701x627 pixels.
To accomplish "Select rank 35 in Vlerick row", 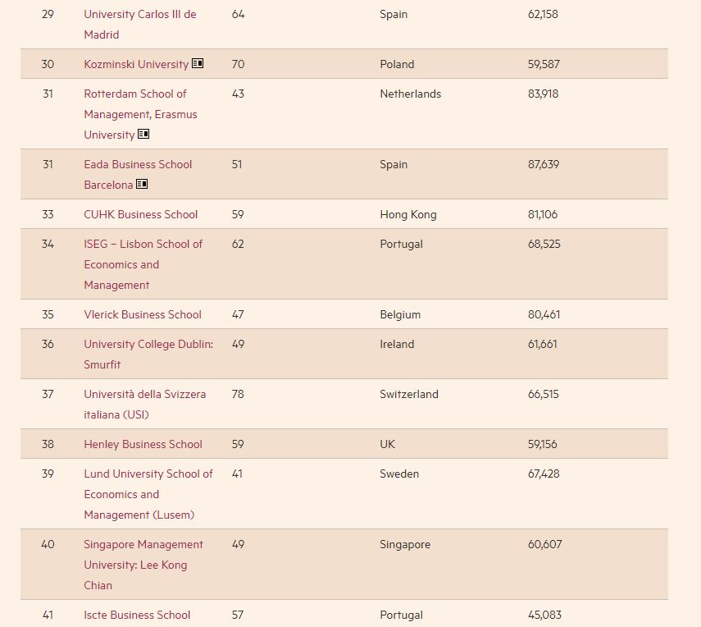I will [x=48, y=315].
